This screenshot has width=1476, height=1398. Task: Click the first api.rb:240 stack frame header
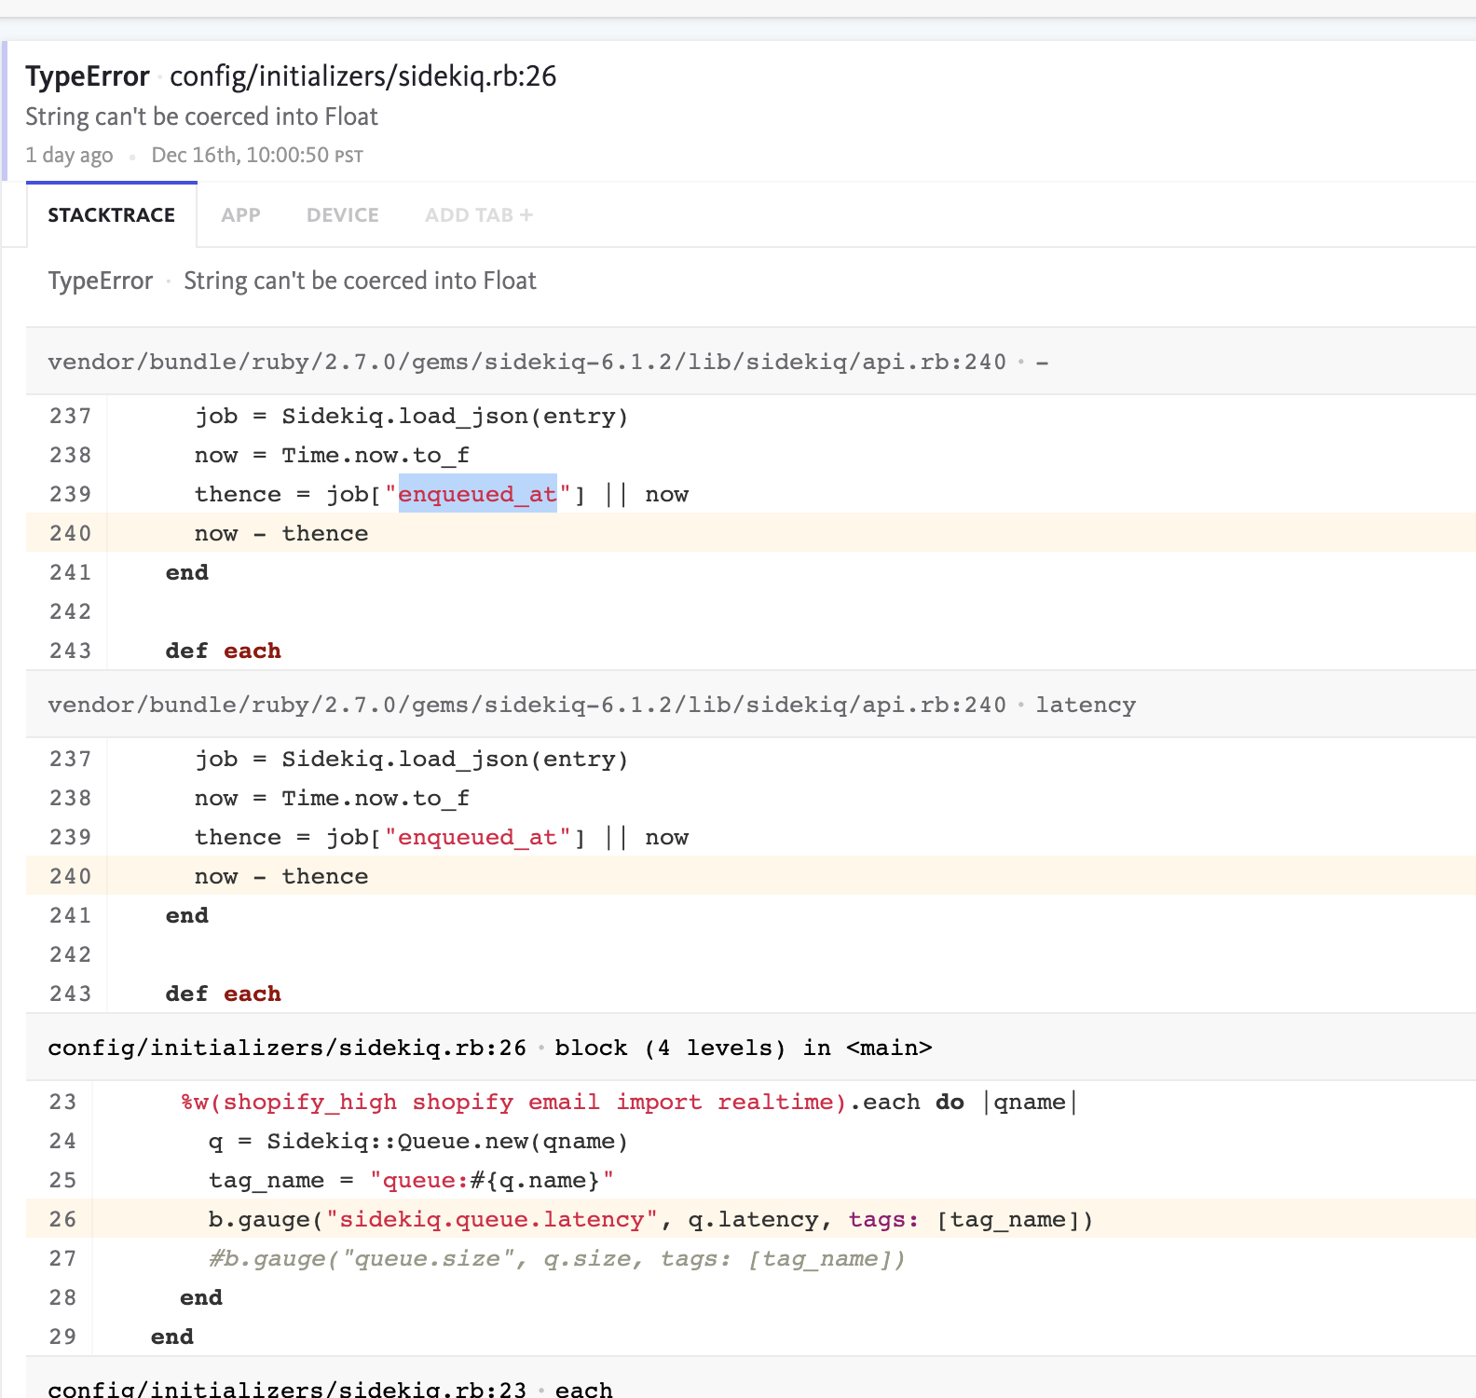[751, 362]
